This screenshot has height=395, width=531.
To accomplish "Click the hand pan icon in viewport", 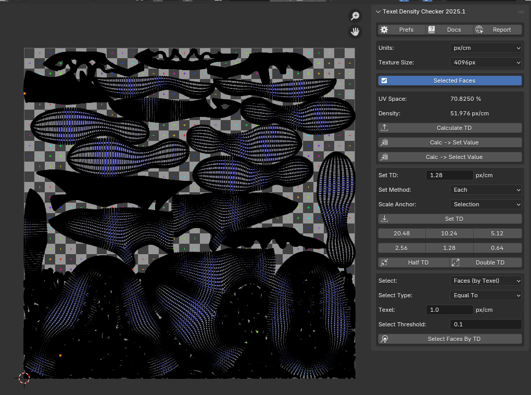I will click(355, 32).
